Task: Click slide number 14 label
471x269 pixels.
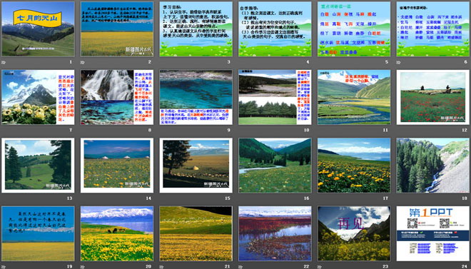Action: point(148,198)
